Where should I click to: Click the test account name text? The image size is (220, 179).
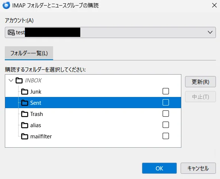[x=20, y=32]
